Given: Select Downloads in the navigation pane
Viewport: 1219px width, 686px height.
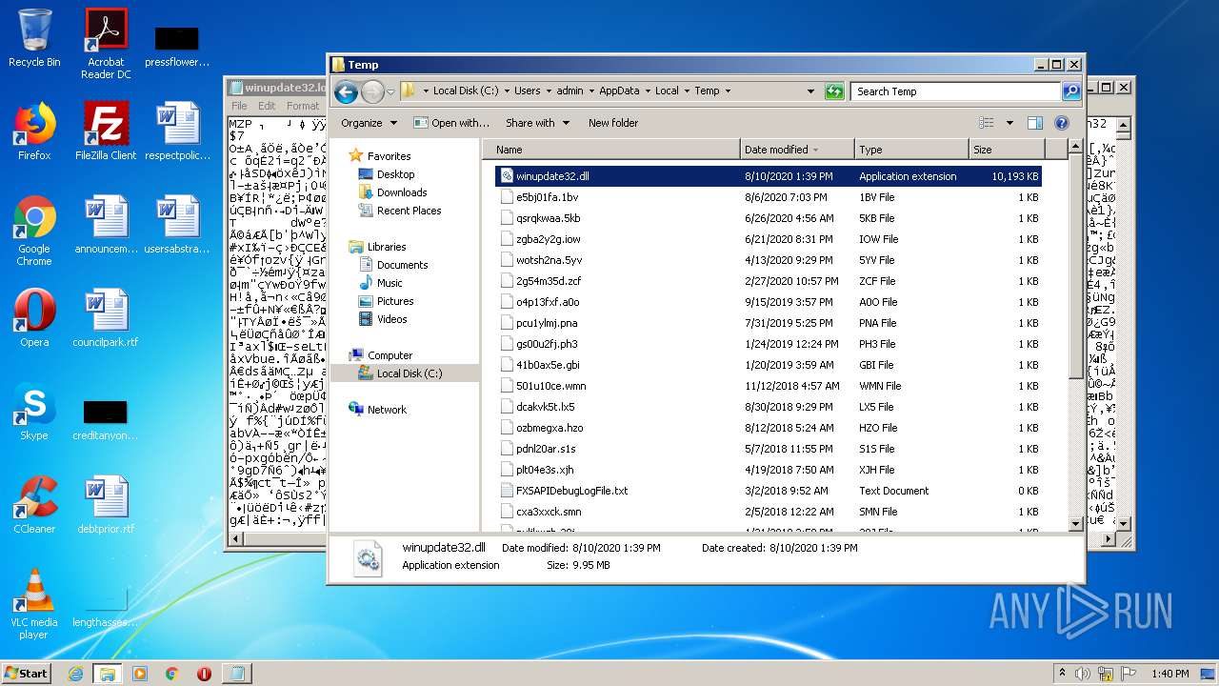Looking at the screenshot, I should [x=401, y=192].
